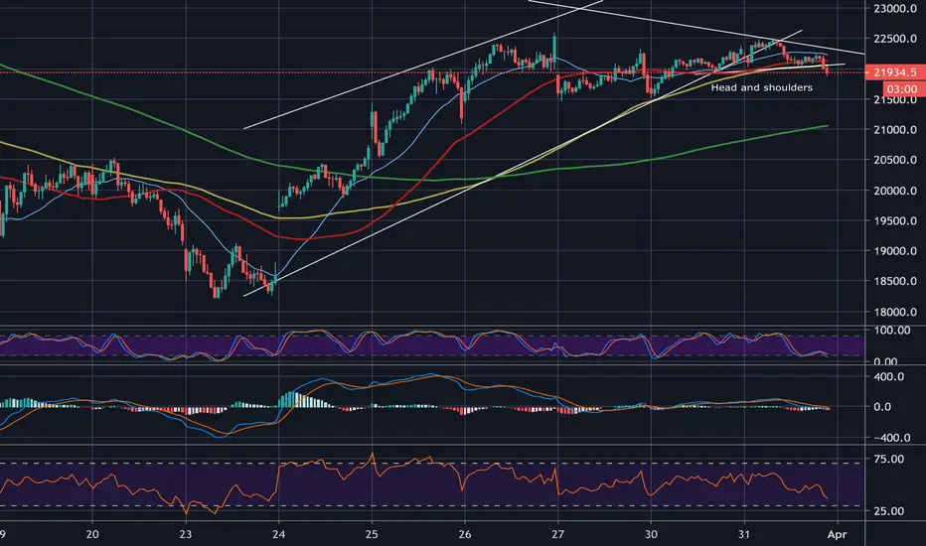Click the RSI 25.00 scale label
926x546 pixels.
888,511
